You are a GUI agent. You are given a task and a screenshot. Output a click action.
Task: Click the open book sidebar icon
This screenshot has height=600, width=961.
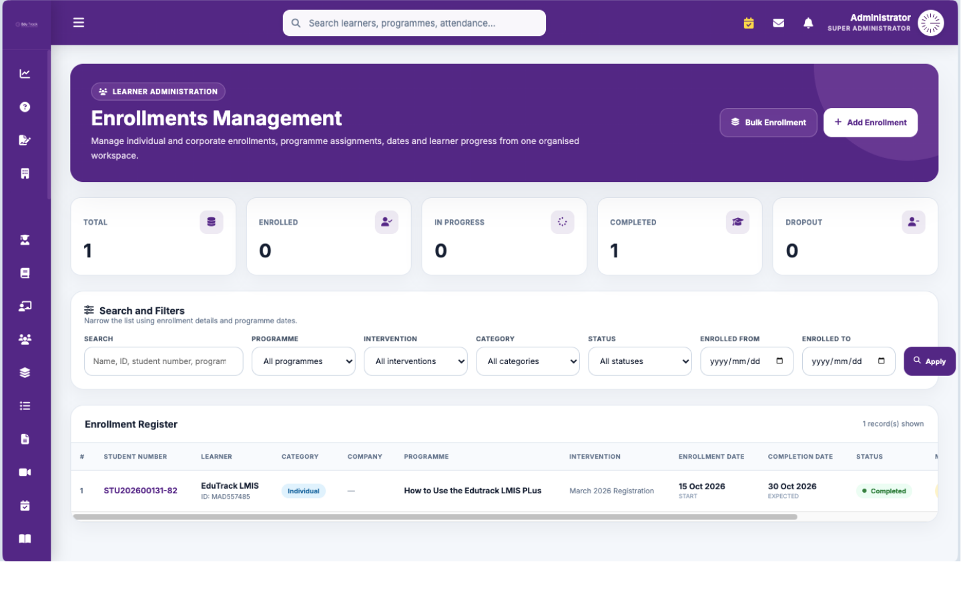(25, 539)
